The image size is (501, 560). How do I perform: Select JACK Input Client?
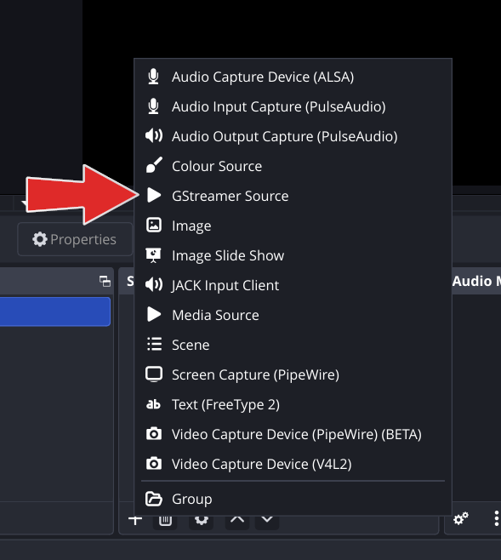293,285
